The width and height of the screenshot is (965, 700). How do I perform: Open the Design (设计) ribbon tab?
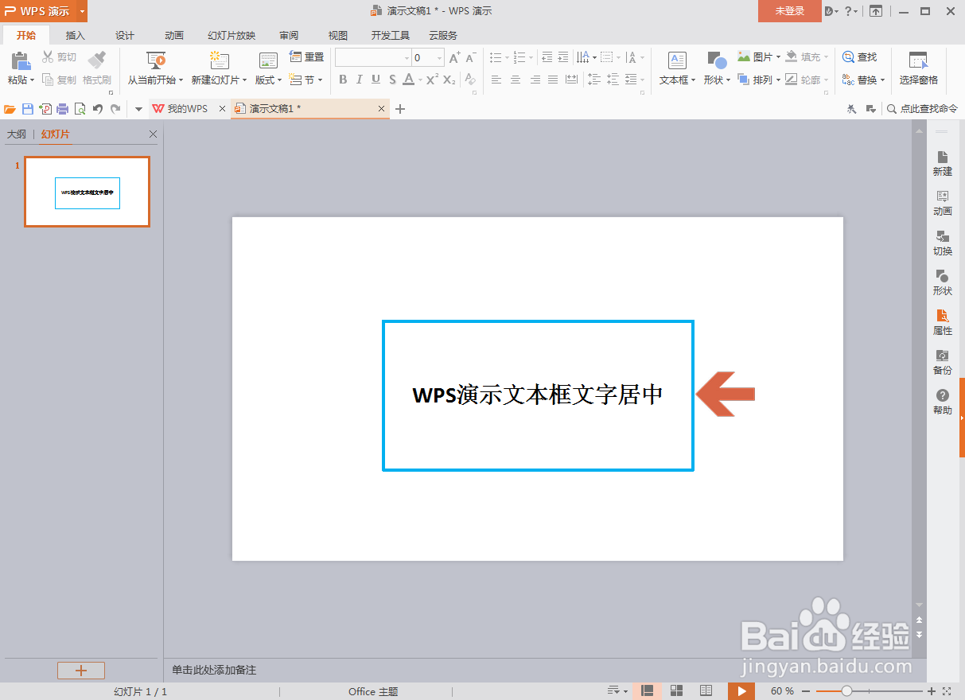point(125,35)
